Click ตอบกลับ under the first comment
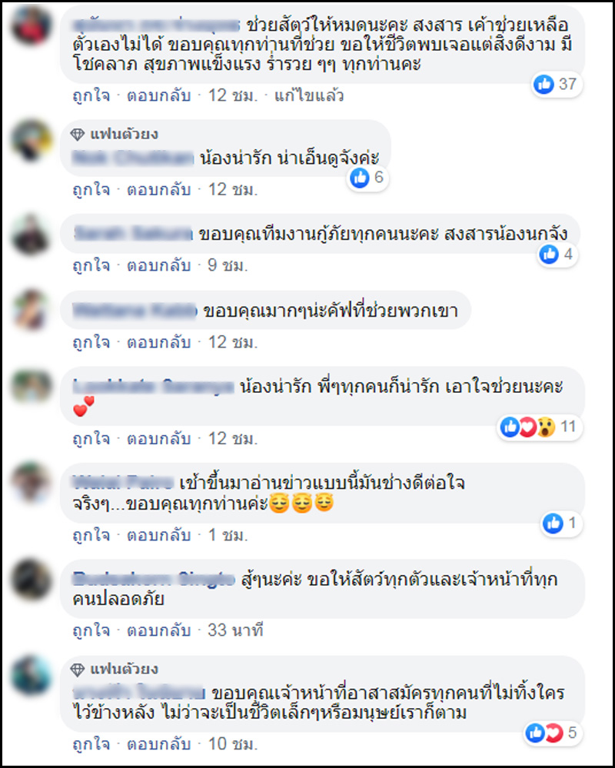Viewport: 615px width, 768px height. [x=158, y=95]
